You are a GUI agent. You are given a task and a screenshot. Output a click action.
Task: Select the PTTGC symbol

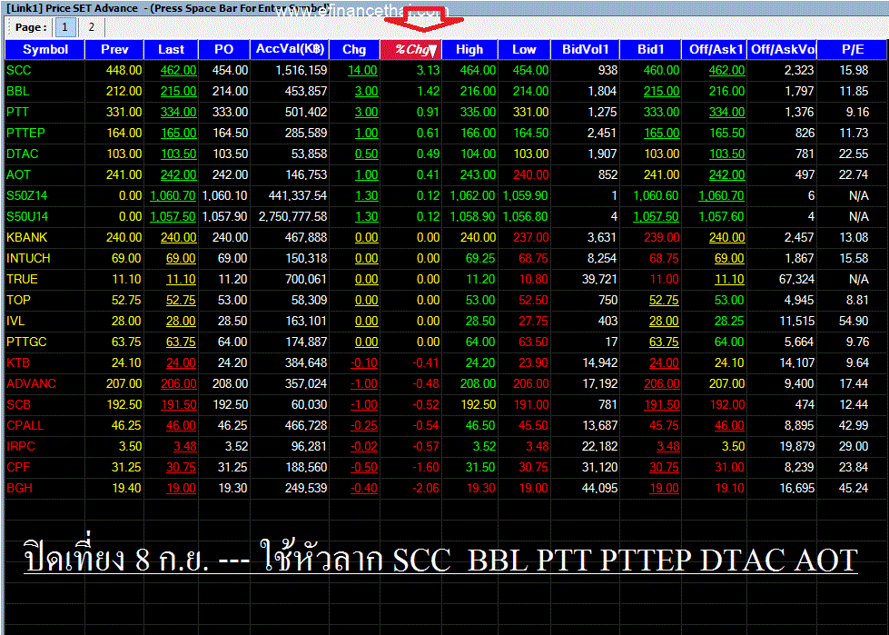pyautogui.click(x=26, y=342)
